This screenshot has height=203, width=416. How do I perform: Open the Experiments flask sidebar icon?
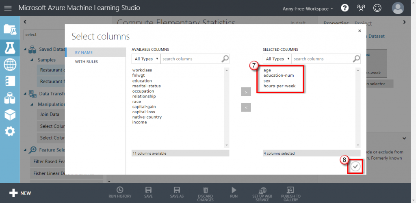coord(10,48)
